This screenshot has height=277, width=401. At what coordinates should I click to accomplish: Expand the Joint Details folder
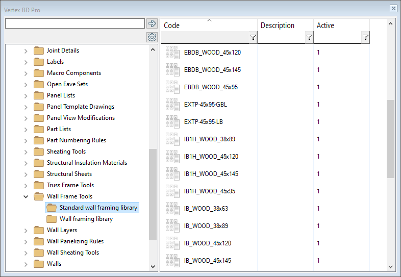point(26,51)
